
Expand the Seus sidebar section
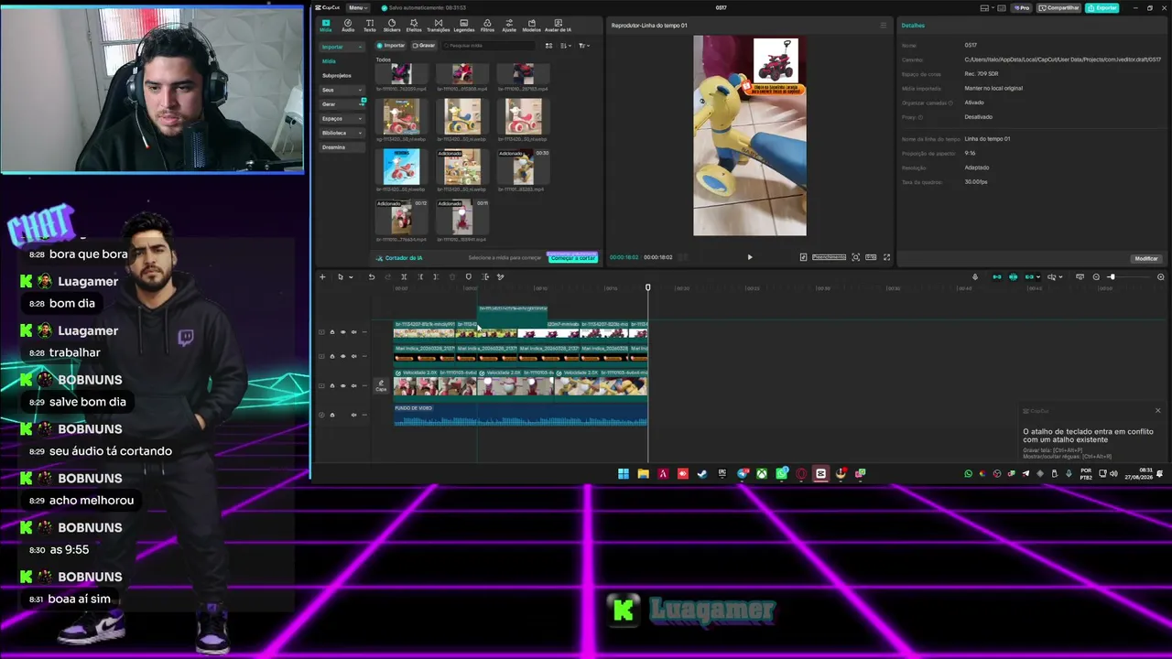click(x=342, y=90)
